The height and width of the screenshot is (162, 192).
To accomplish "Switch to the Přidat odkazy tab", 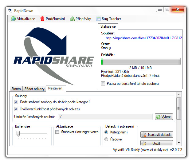I will (34, 89).
